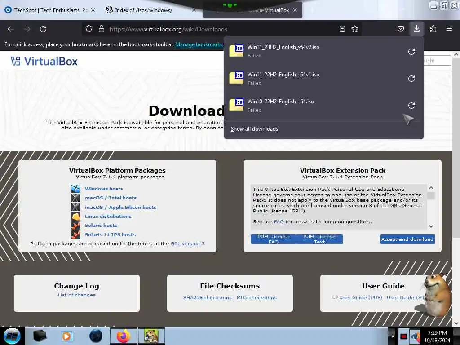Click the license box scroll down arrow

[431, 226]
